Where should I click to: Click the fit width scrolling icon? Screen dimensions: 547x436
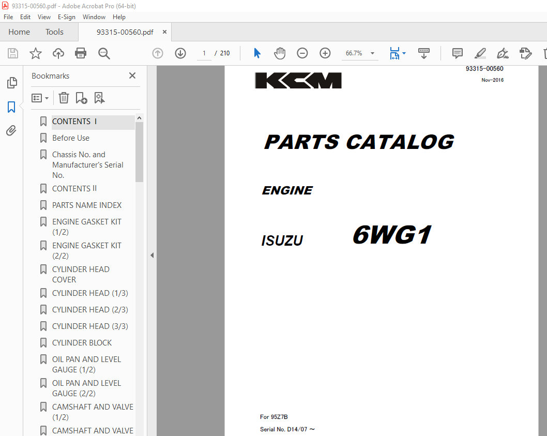coord(394,53)
